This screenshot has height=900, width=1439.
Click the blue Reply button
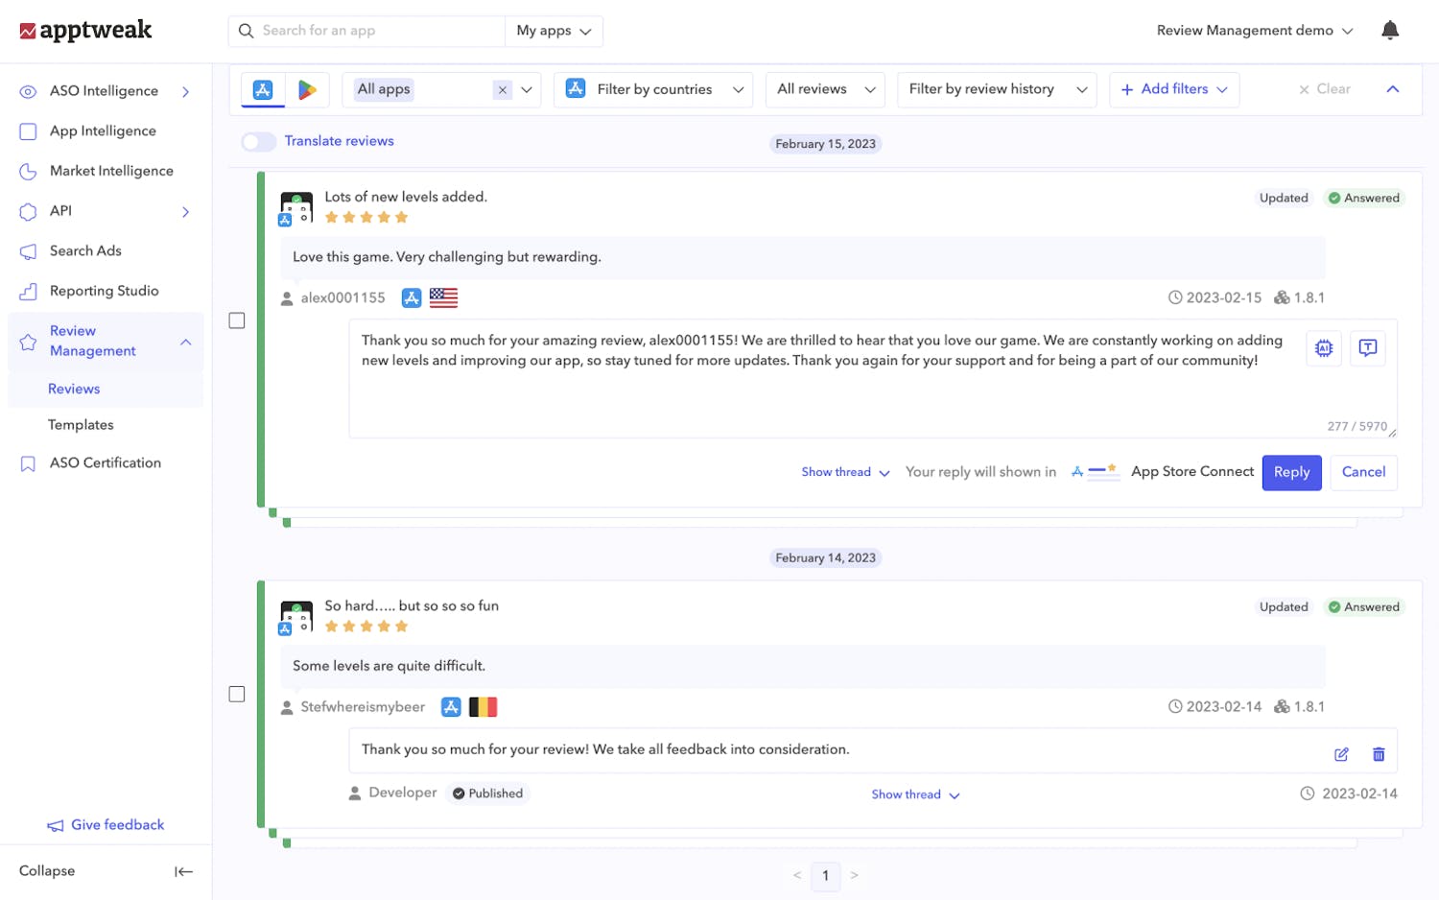tap(1291, 472)
